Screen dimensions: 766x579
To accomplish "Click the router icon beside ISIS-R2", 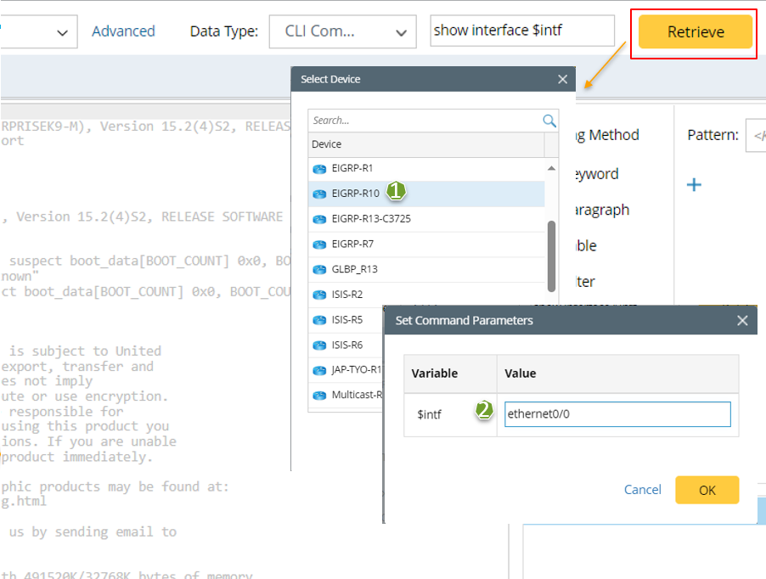I will point(319,295).
